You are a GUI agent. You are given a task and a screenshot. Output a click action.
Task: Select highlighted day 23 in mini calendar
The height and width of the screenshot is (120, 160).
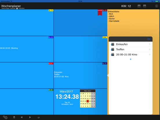pyautogui.click(x=88, y=101)
